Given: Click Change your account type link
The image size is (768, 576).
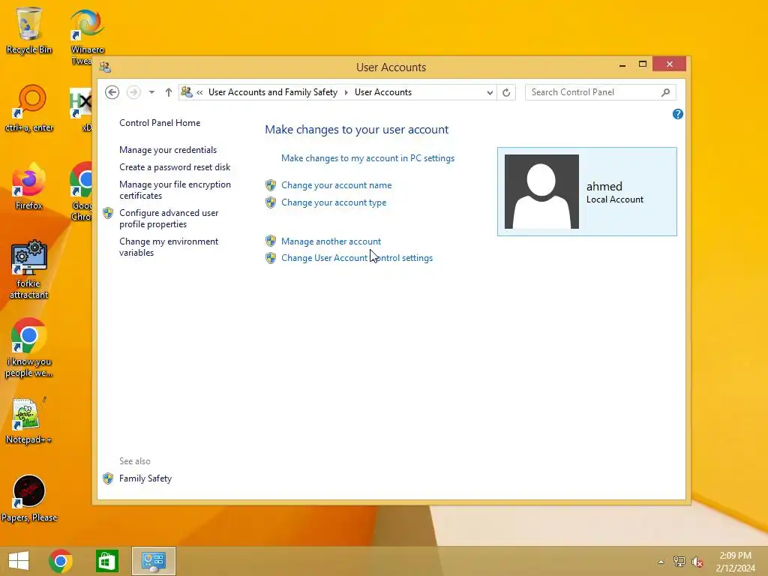Looking at the screenshot, I should pyautogui.click(x=334, y=202).
